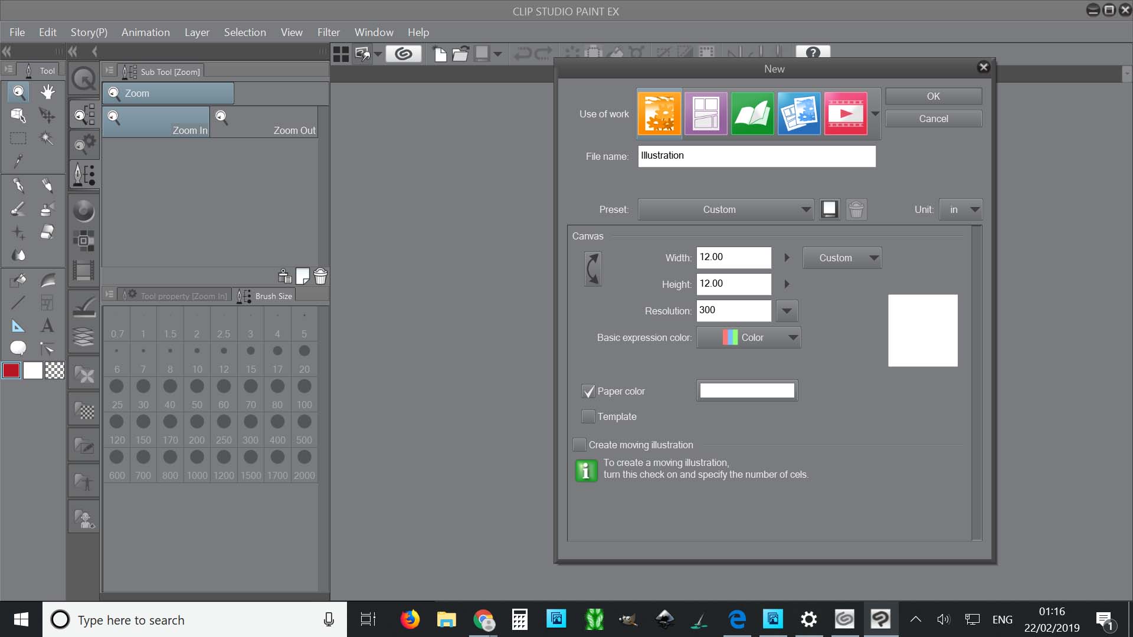Select the Hand tool in the toolbar

pyautogui.click(x=47, y=91)
